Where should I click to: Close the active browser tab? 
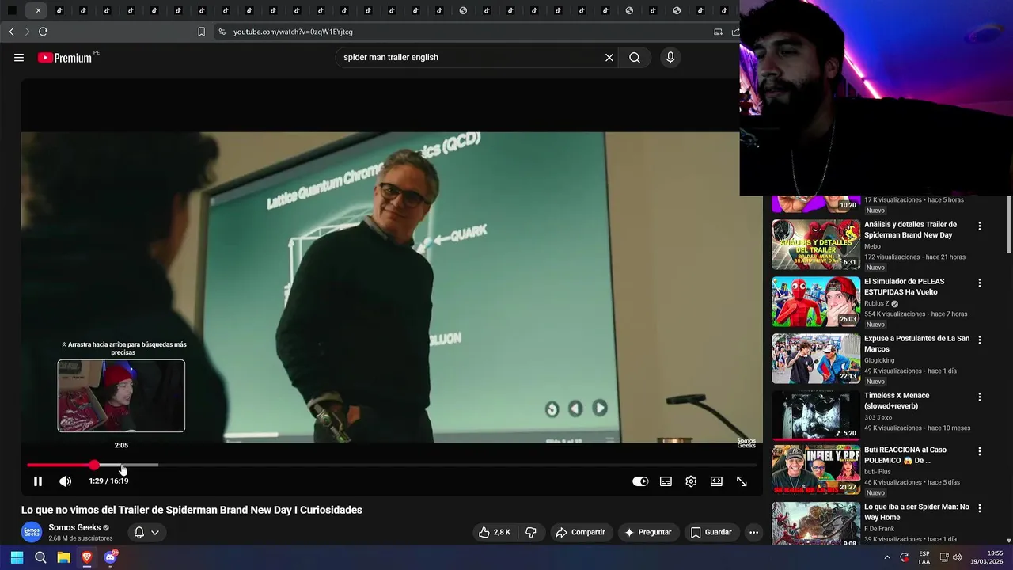point(38,11)
